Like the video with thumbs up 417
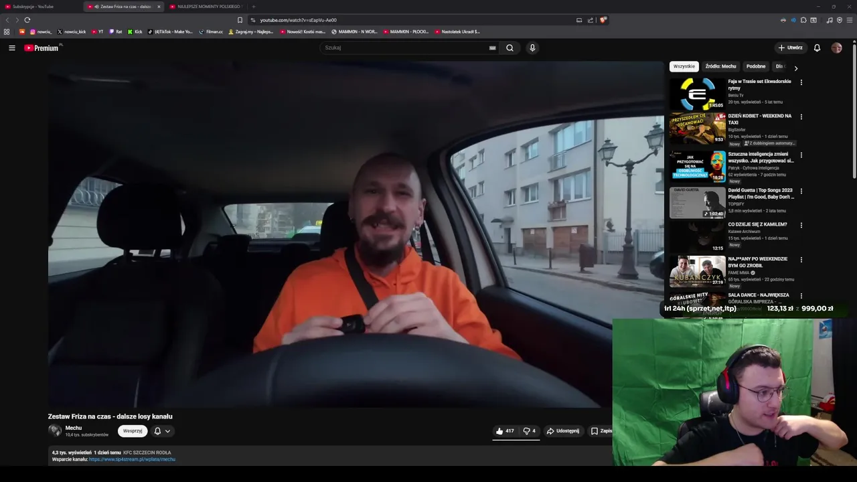The width and height of the screenshot is (857, 482). (505, 431)
